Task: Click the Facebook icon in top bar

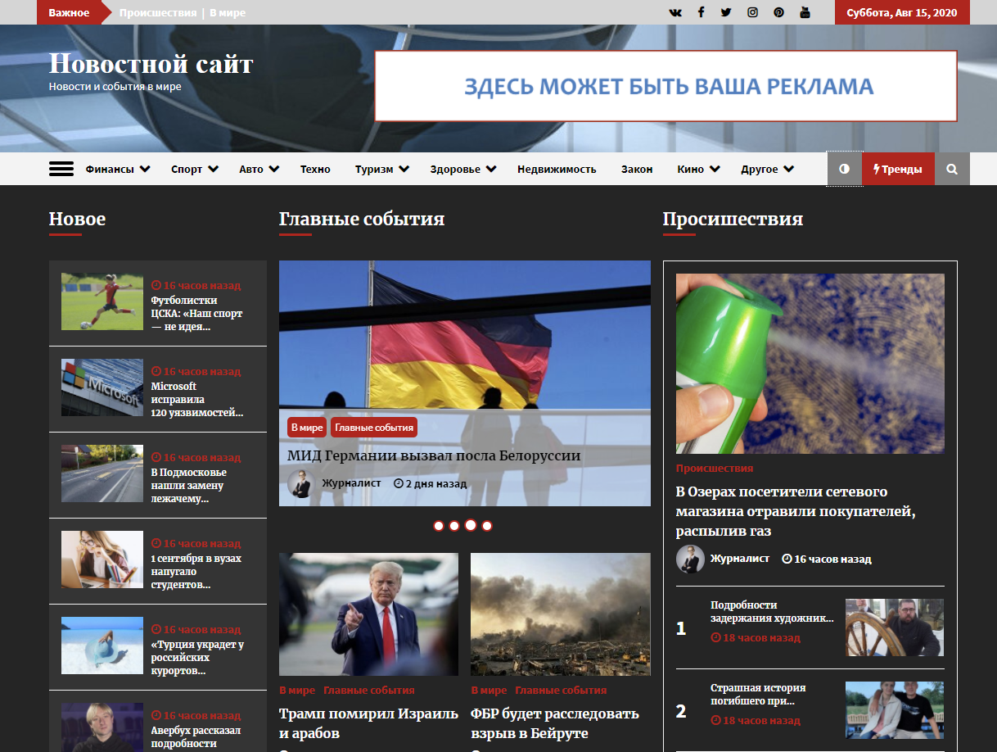Action: coord(701,12)
